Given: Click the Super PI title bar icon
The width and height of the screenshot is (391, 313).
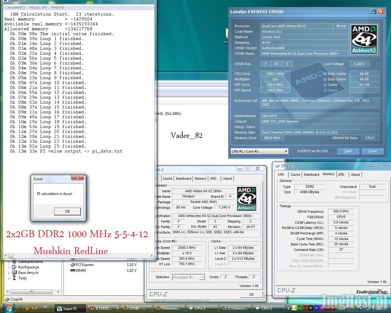Looking at the screenshot, I should tap(5, 1).
